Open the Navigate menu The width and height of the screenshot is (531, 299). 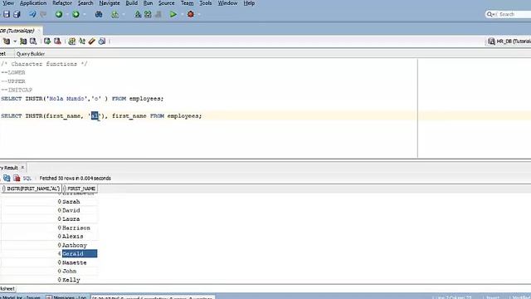(110, 3)
